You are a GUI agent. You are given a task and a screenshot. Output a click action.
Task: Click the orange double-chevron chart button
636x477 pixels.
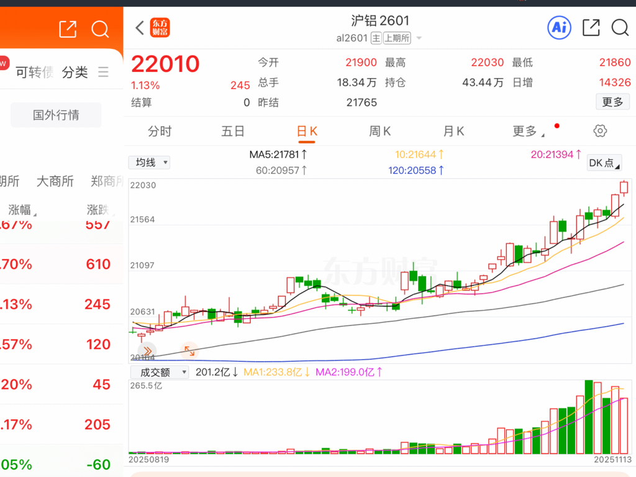147,351
